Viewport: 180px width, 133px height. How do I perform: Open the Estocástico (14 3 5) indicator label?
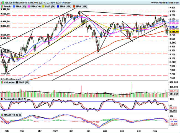pyautogui.click(x=14, y=99)
